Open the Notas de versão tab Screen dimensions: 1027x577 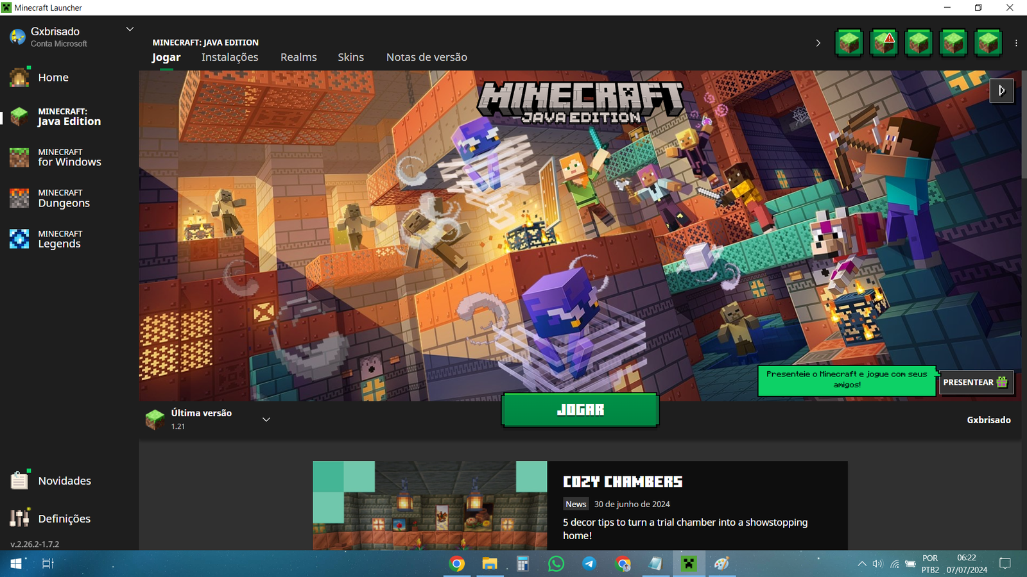click(426, 57)
